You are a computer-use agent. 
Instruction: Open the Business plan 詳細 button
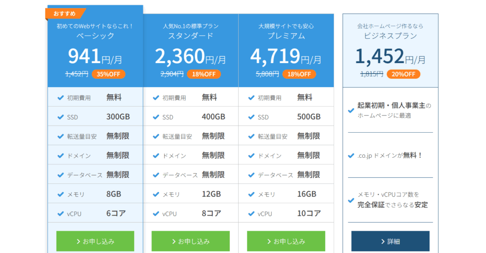click(x=390, y=241)
